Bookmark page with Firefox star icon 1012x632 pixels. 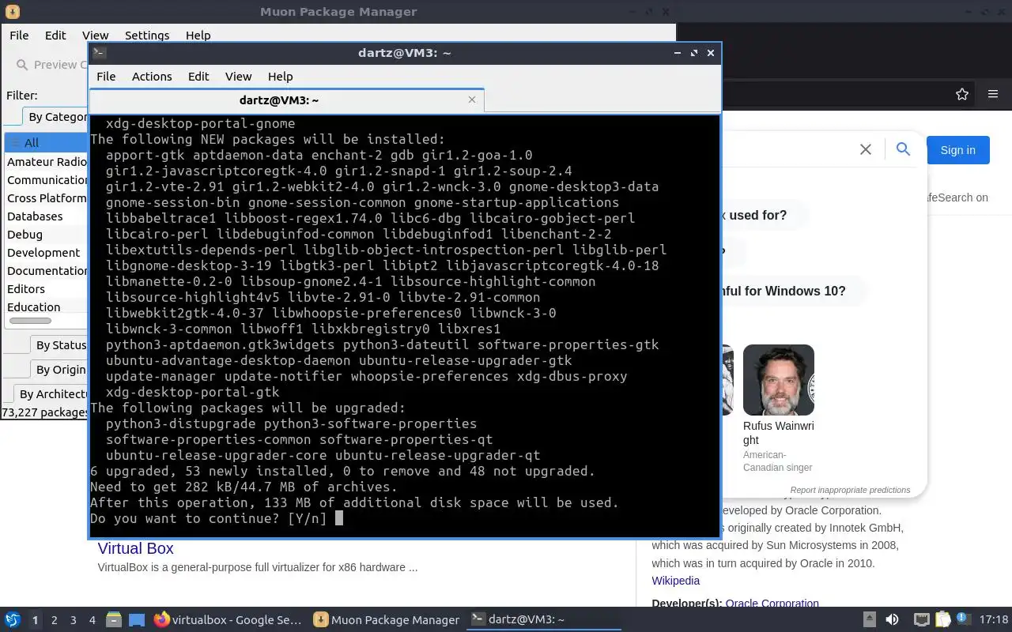click(962, 94)
